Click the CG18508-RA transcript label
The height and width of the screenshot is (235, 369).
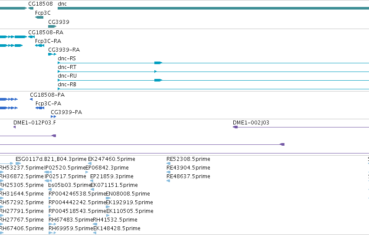(x=46, y=32)
